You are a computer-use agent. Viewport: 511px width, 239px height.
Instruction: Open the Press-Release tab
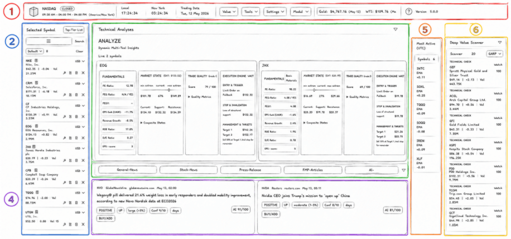250,170
